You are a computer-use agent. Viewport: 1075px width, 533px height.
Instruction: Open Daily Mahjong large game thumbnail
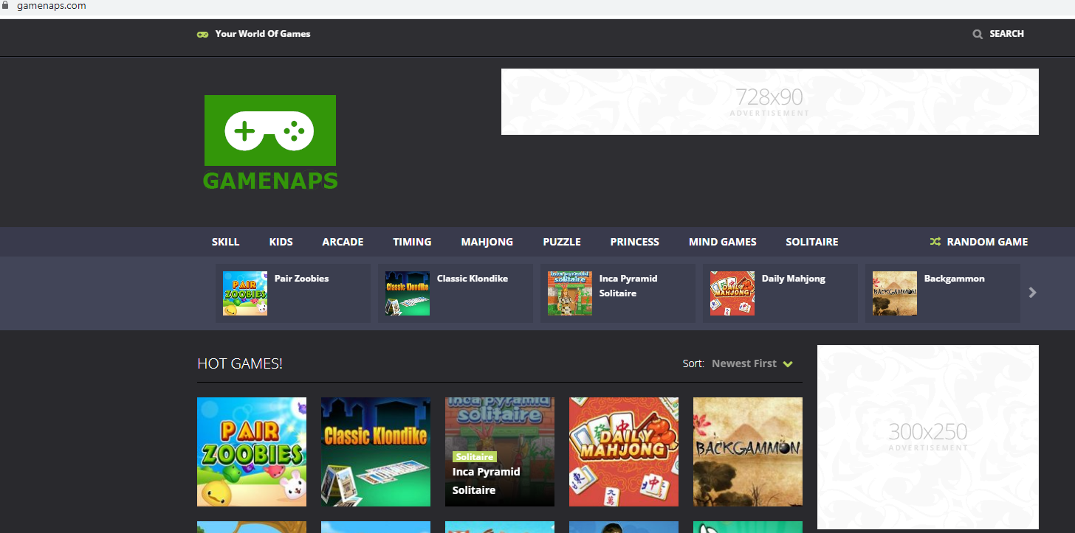tap(624, 452)
